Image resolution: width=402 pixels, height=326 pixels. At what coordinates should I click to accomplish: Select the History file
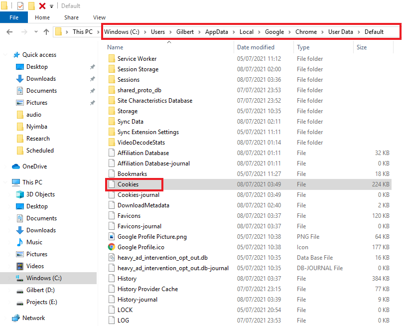127,279
